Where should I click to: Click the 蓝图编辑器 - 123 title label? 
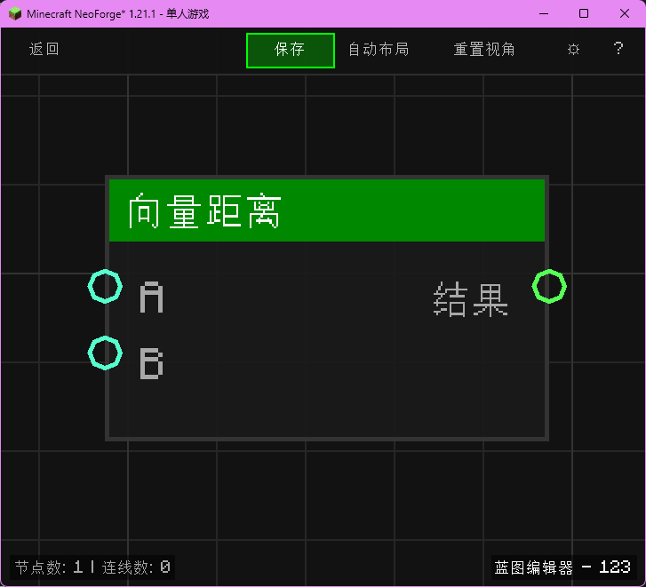click(x=562, y=567)
